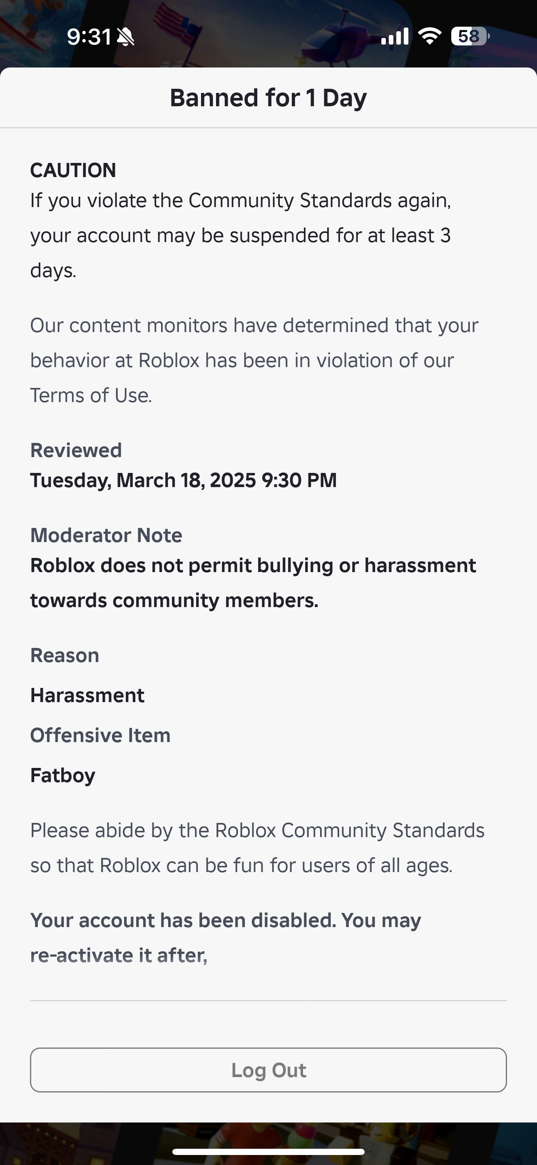Screen dimensions: 537x1165
Task: Tap the account has been disabled message
Action: (x=226, y=937)
